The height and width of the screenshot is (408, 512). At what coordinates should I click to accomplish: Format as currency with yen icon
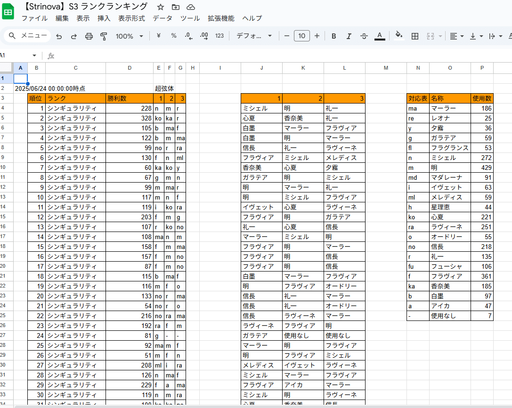159,36
